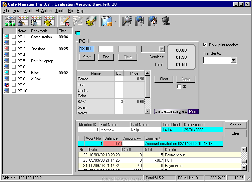This screenshot has height=182, width=252.
Task: Click the Cafe Manager app icon in title bar
Action: (5, 4)
